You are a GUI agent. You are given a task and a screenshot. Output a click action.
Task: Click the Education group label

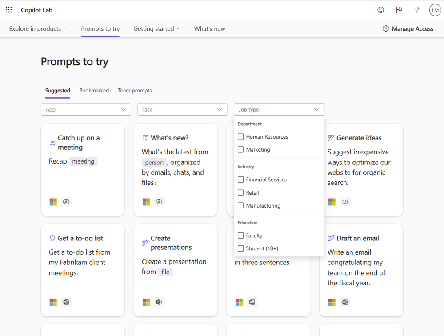(248, 223)
